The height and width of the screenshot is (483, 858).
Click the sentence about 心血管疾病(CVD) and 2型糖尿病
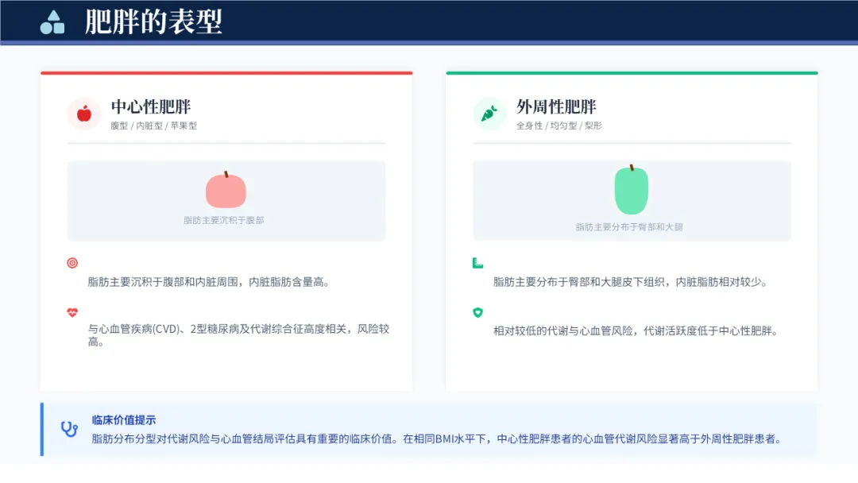coord(238,334)
